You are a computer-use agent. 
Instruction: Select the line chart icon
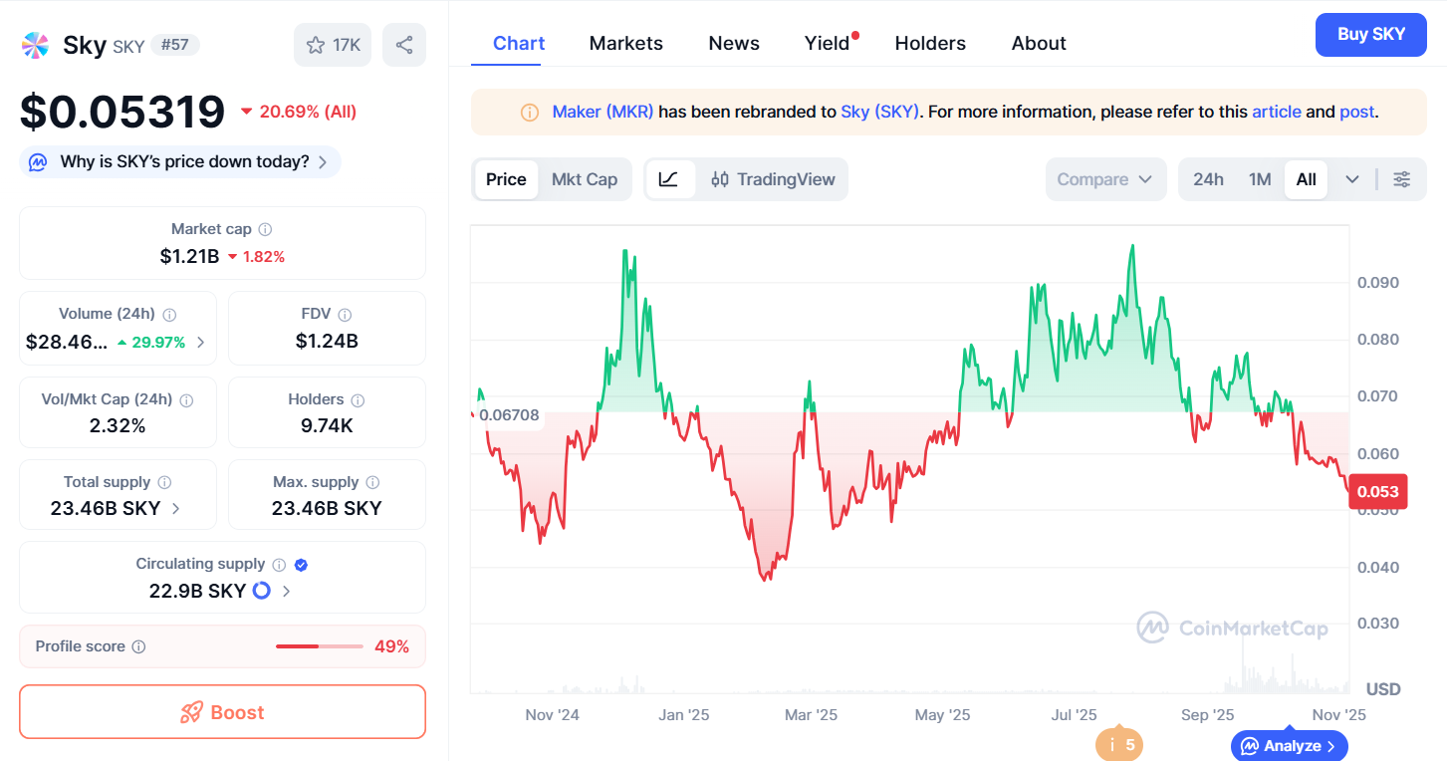(x=669, y=179)
